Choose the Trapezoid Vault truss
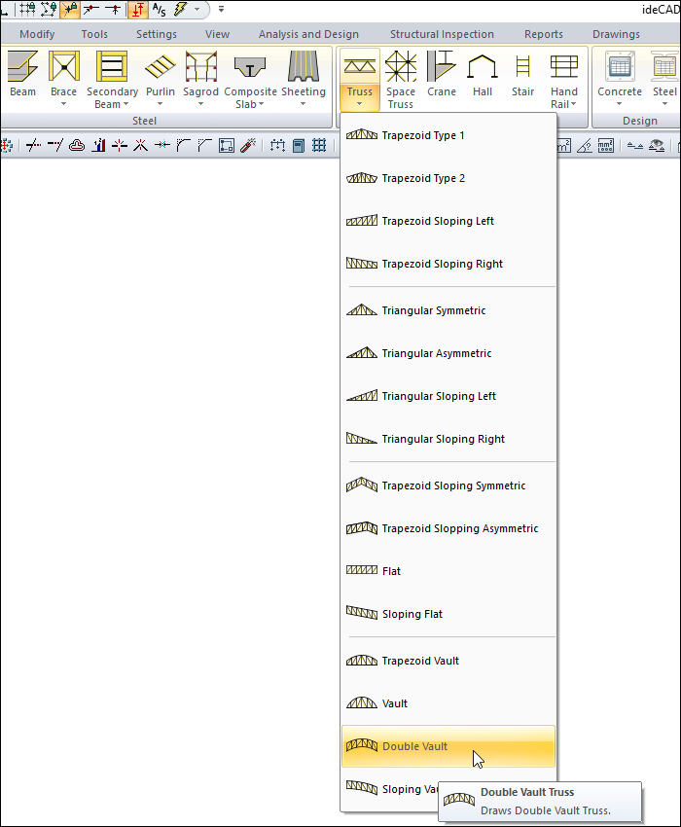Viewport: 681px width, 827px height. click(x=448, y=661)
